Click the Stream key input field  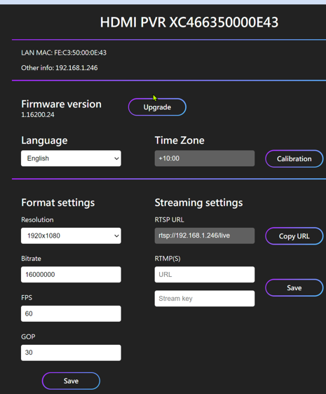click(x=204, y=299)
